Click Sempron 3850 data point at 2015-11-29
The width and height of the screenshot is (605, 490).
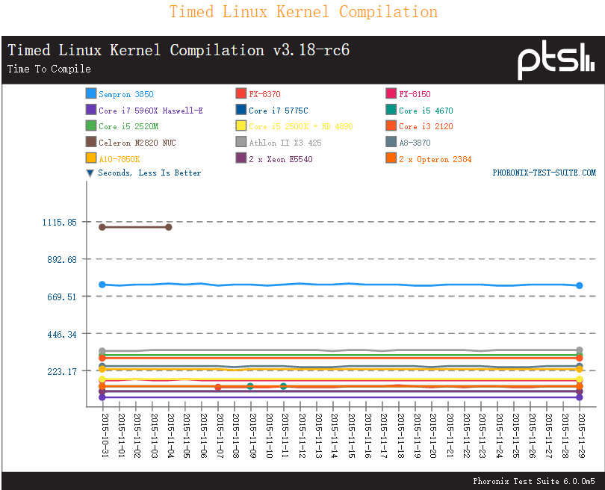[x=580, y=285]
